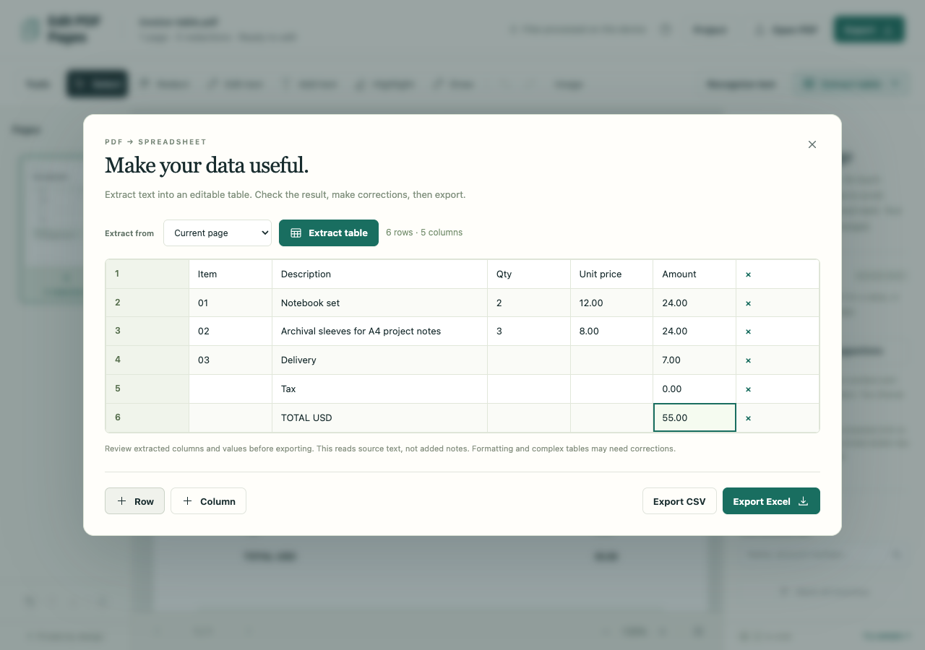Select the Description header cell
925x650 pixels.
tap(379, 274)
